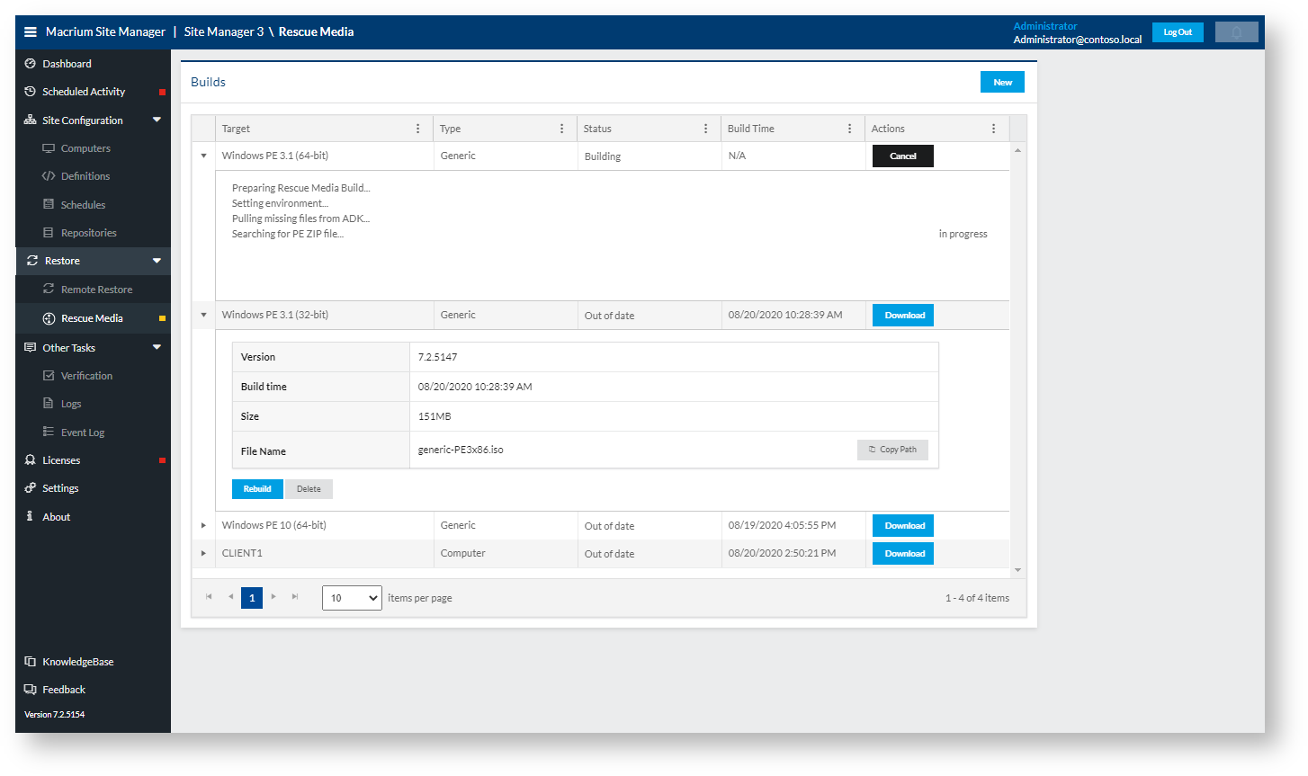This screenshot has height=776, width=1308.
Task: Click the Dashboard gauge icon
Action: [30, 64]
